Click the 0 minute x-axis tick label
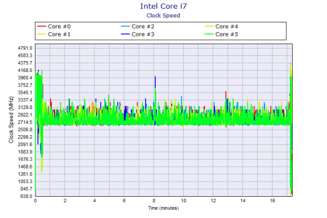The height and width of the screenshot is (218, 327). click(35, 201)
